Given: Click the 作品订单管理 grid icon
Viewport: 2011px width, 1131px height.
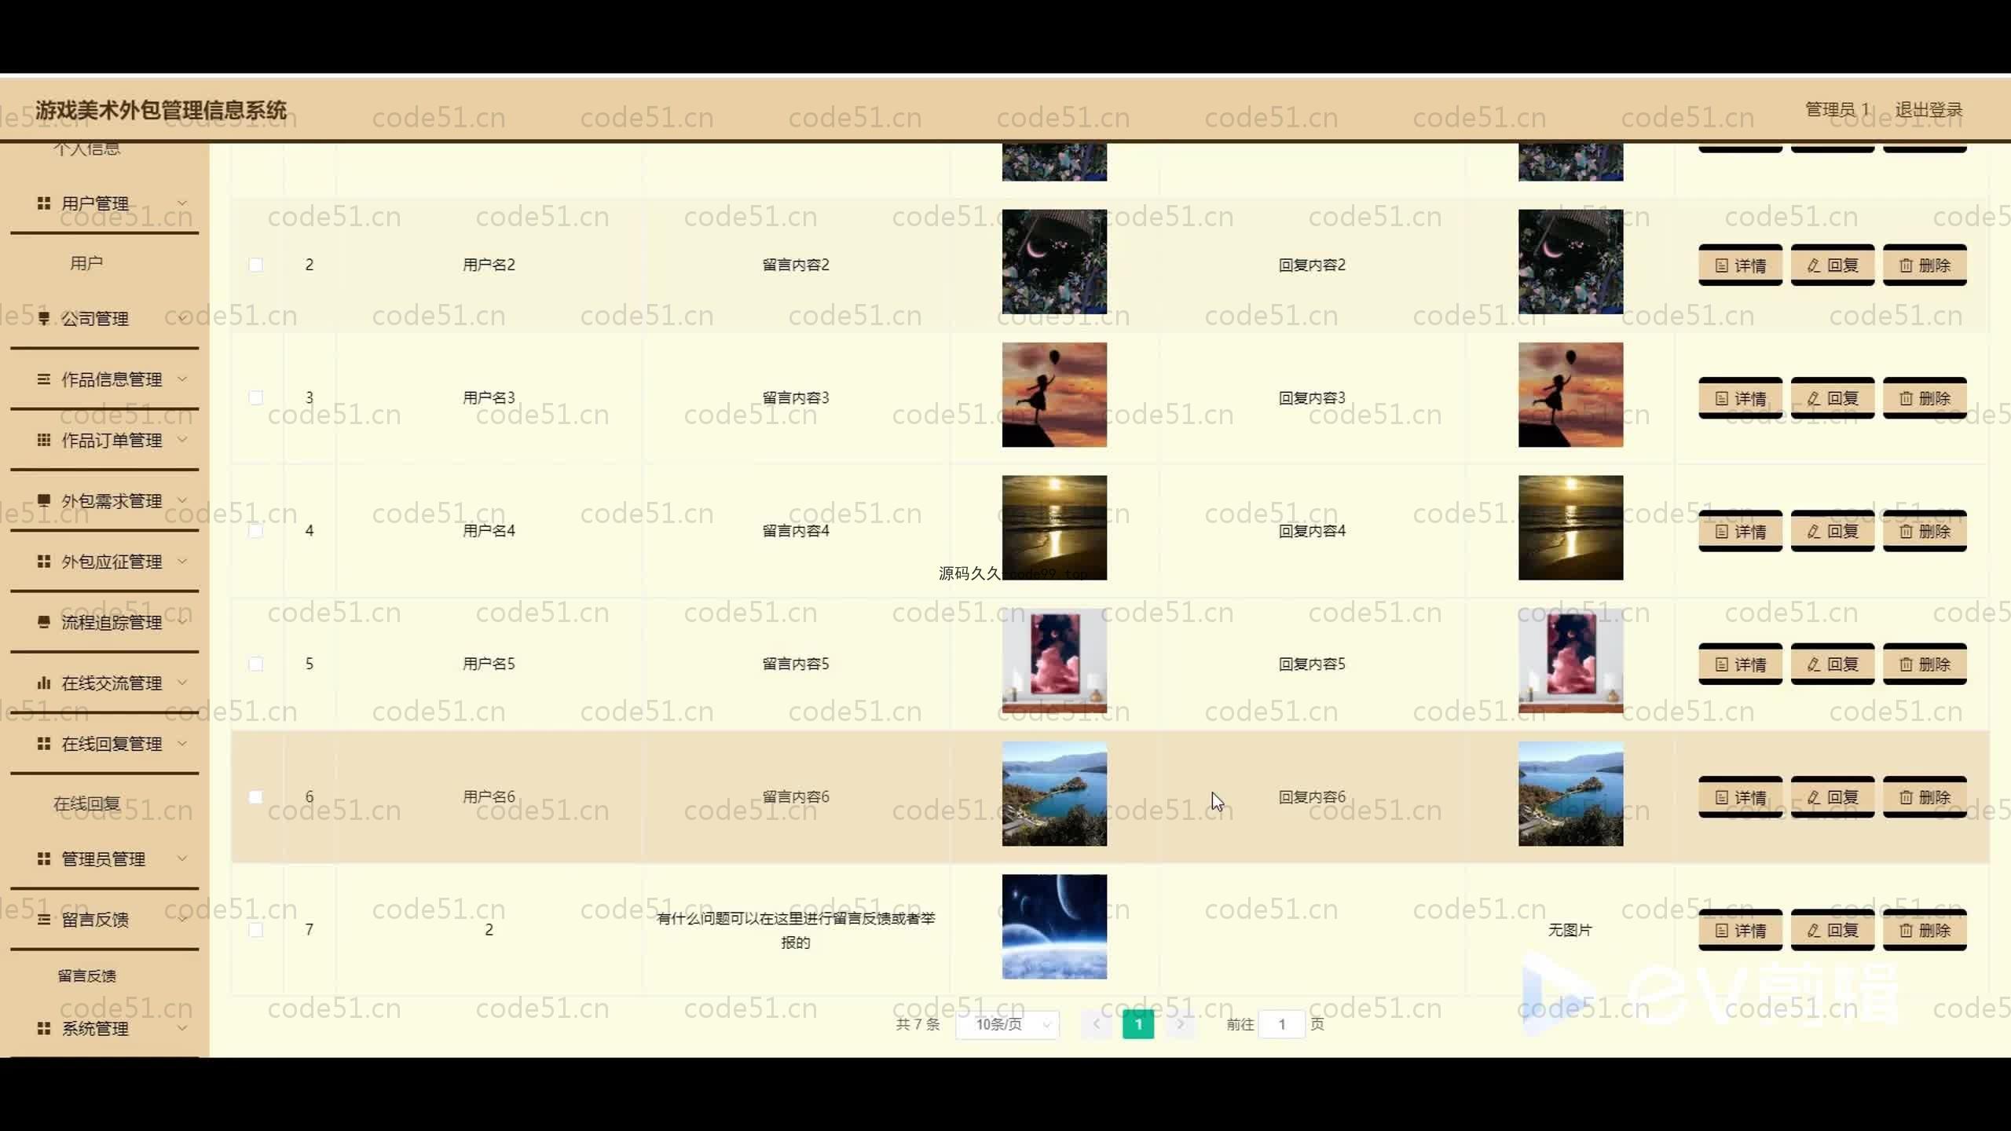Looking at the screenshot, I should [44, 440].
